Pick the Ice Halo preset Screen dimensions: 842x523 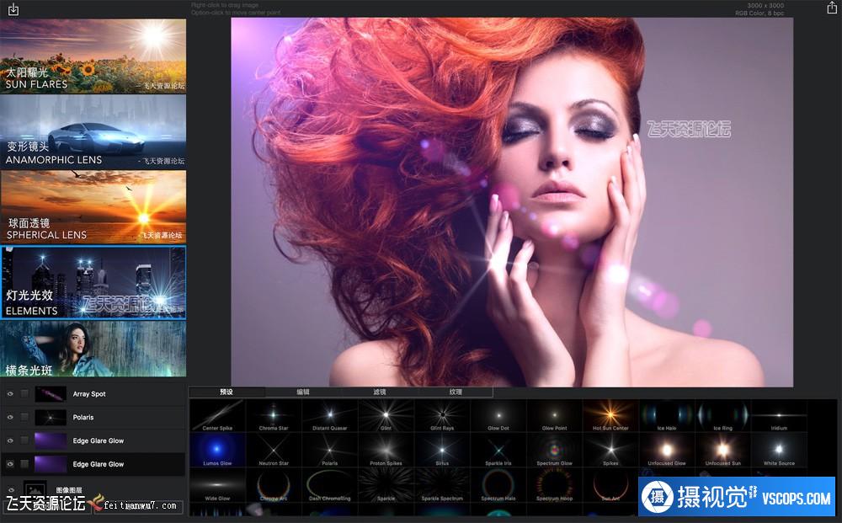(x=666, y=414)
